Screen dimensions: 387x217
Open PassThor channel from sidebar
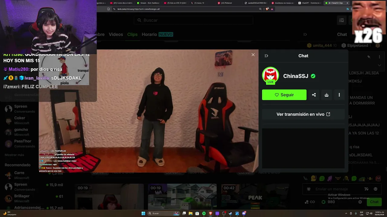(21, 143)
